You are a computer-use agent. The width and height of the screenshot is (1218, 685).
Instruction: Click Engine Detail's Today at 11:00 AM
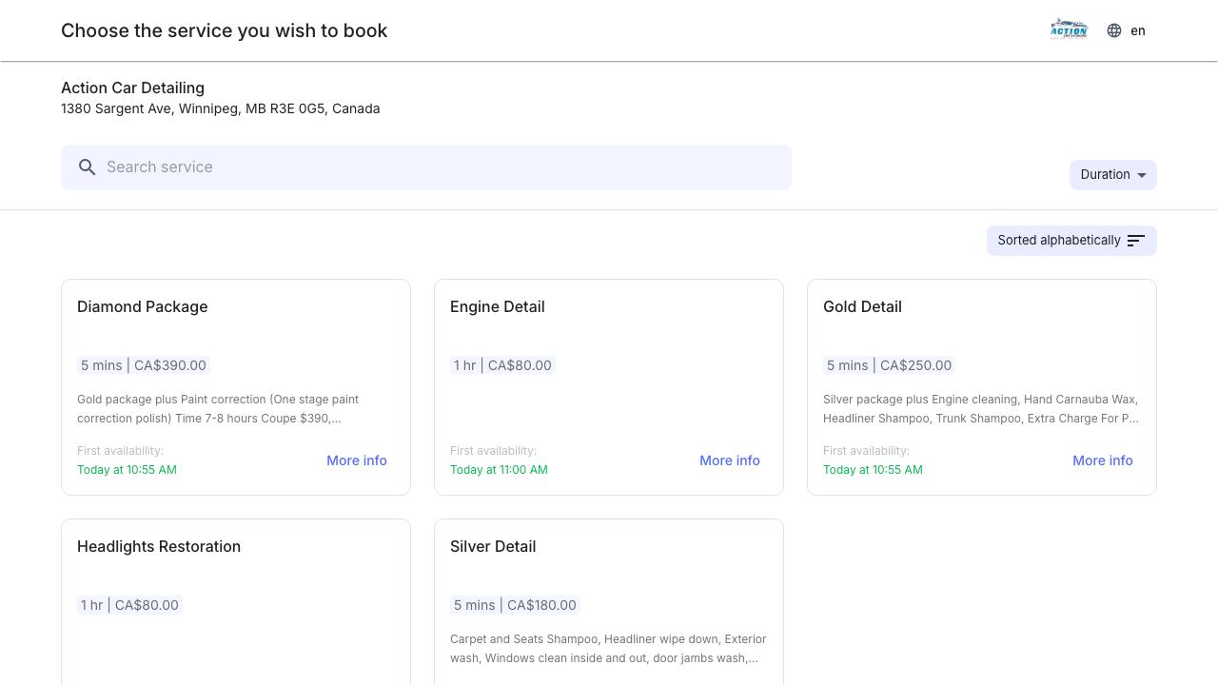[499, 470]
